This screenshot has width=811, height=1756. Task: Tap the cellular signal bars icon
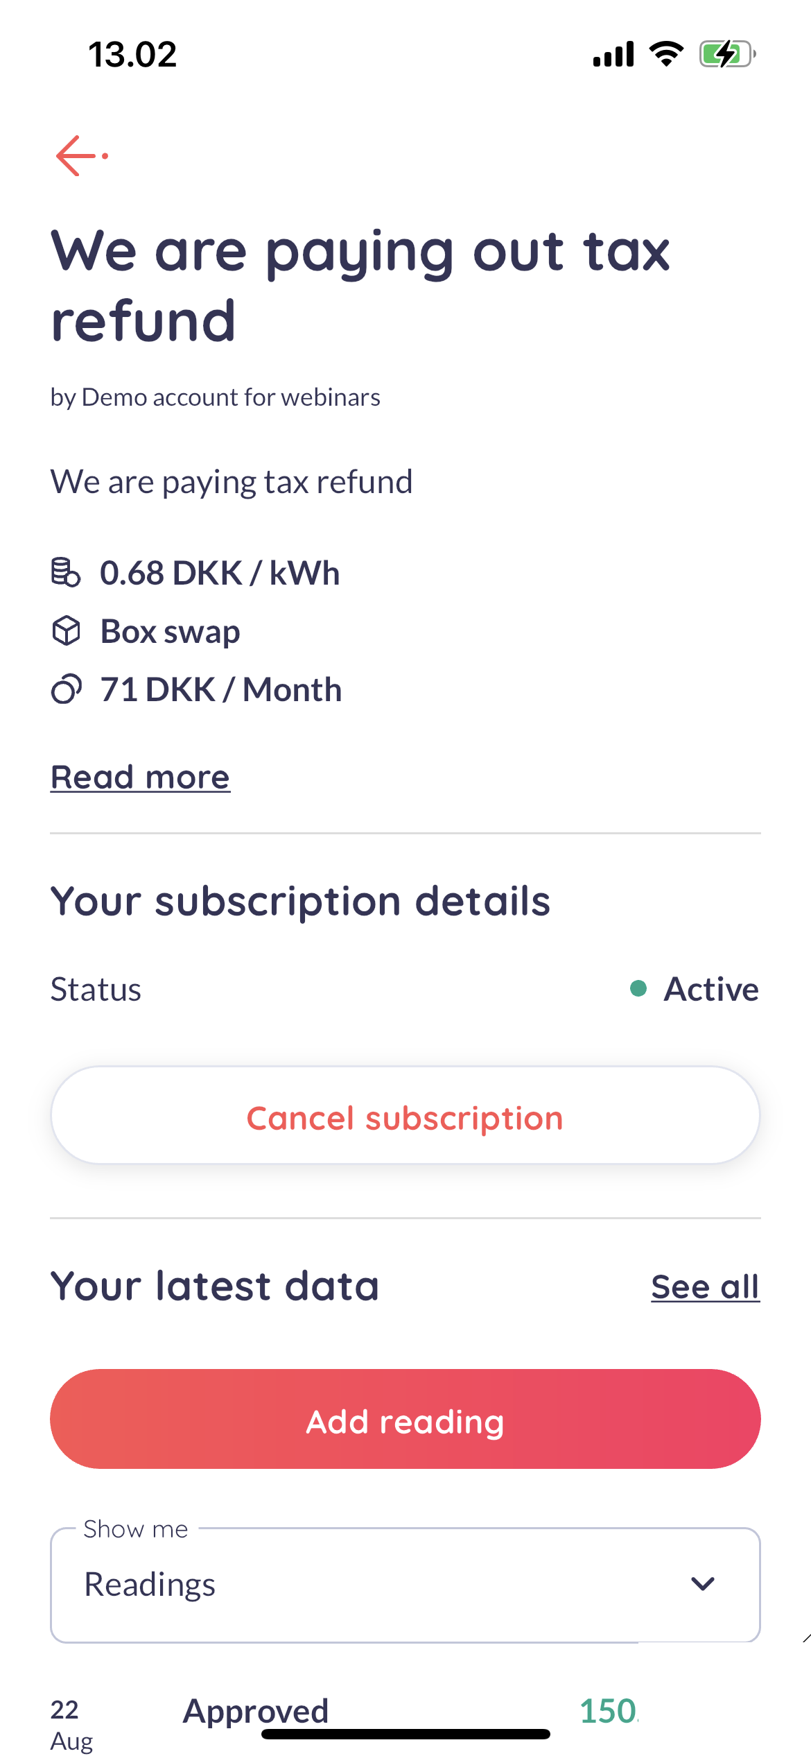coord(613,54)
